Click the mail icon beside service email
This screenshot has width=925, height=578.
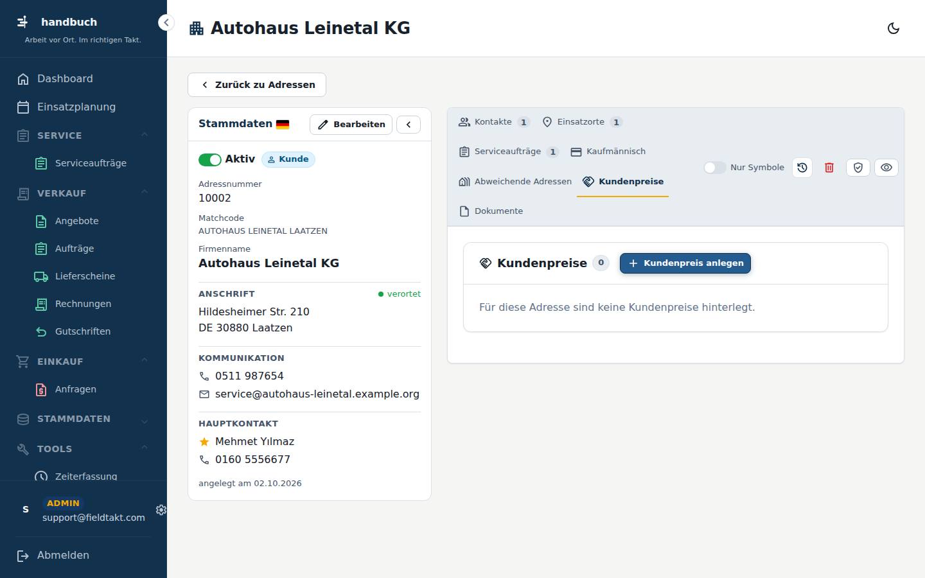(204, 394)
